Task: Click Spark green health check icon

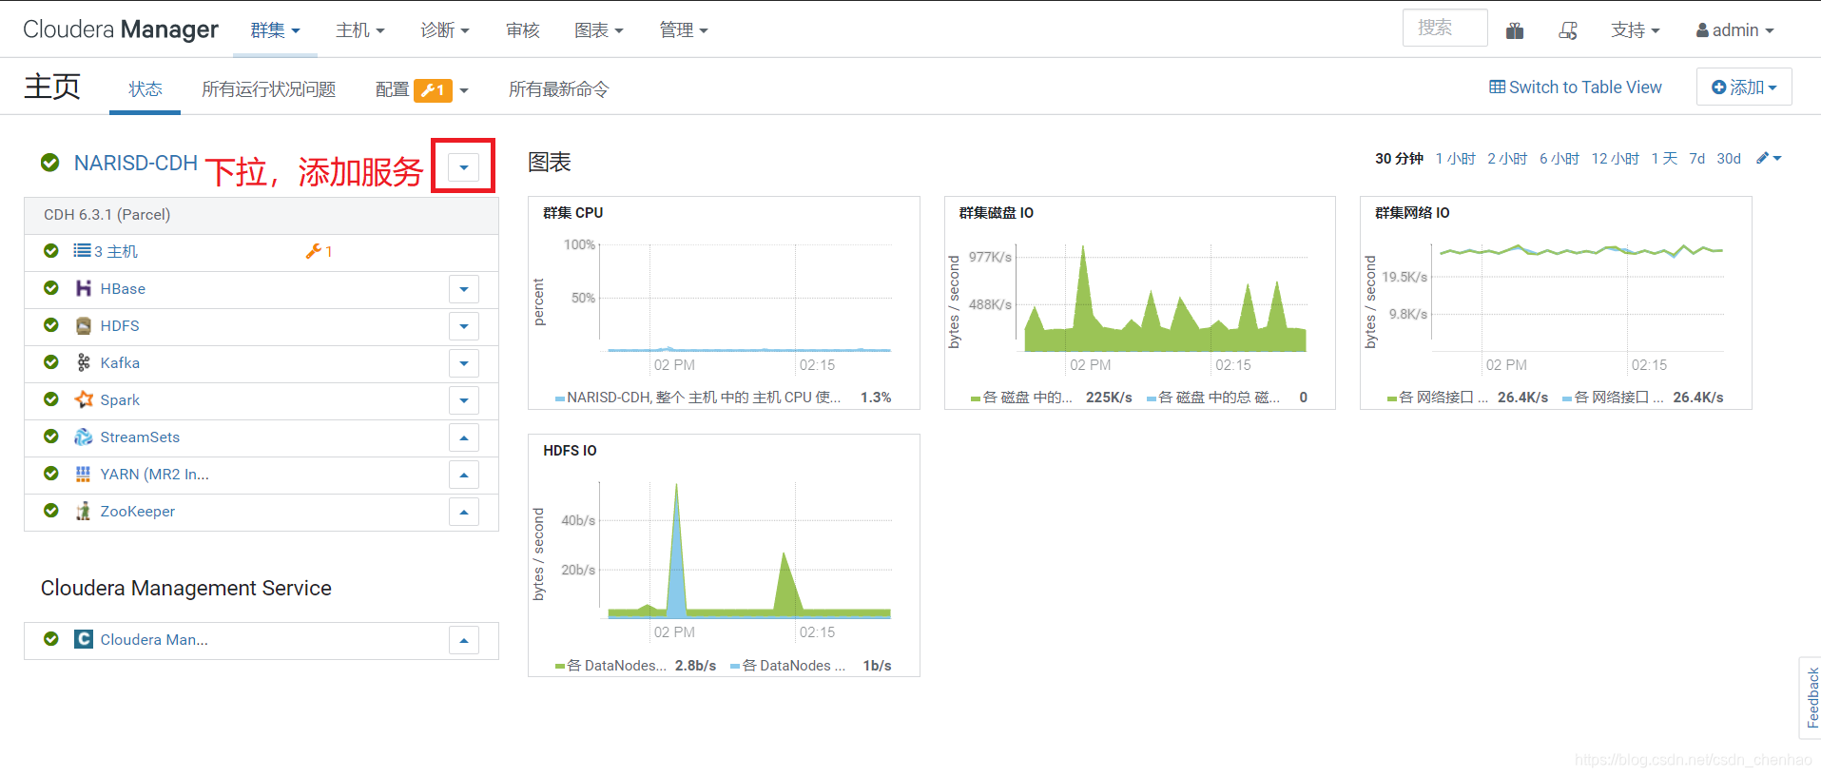Action: coord(51,399)
